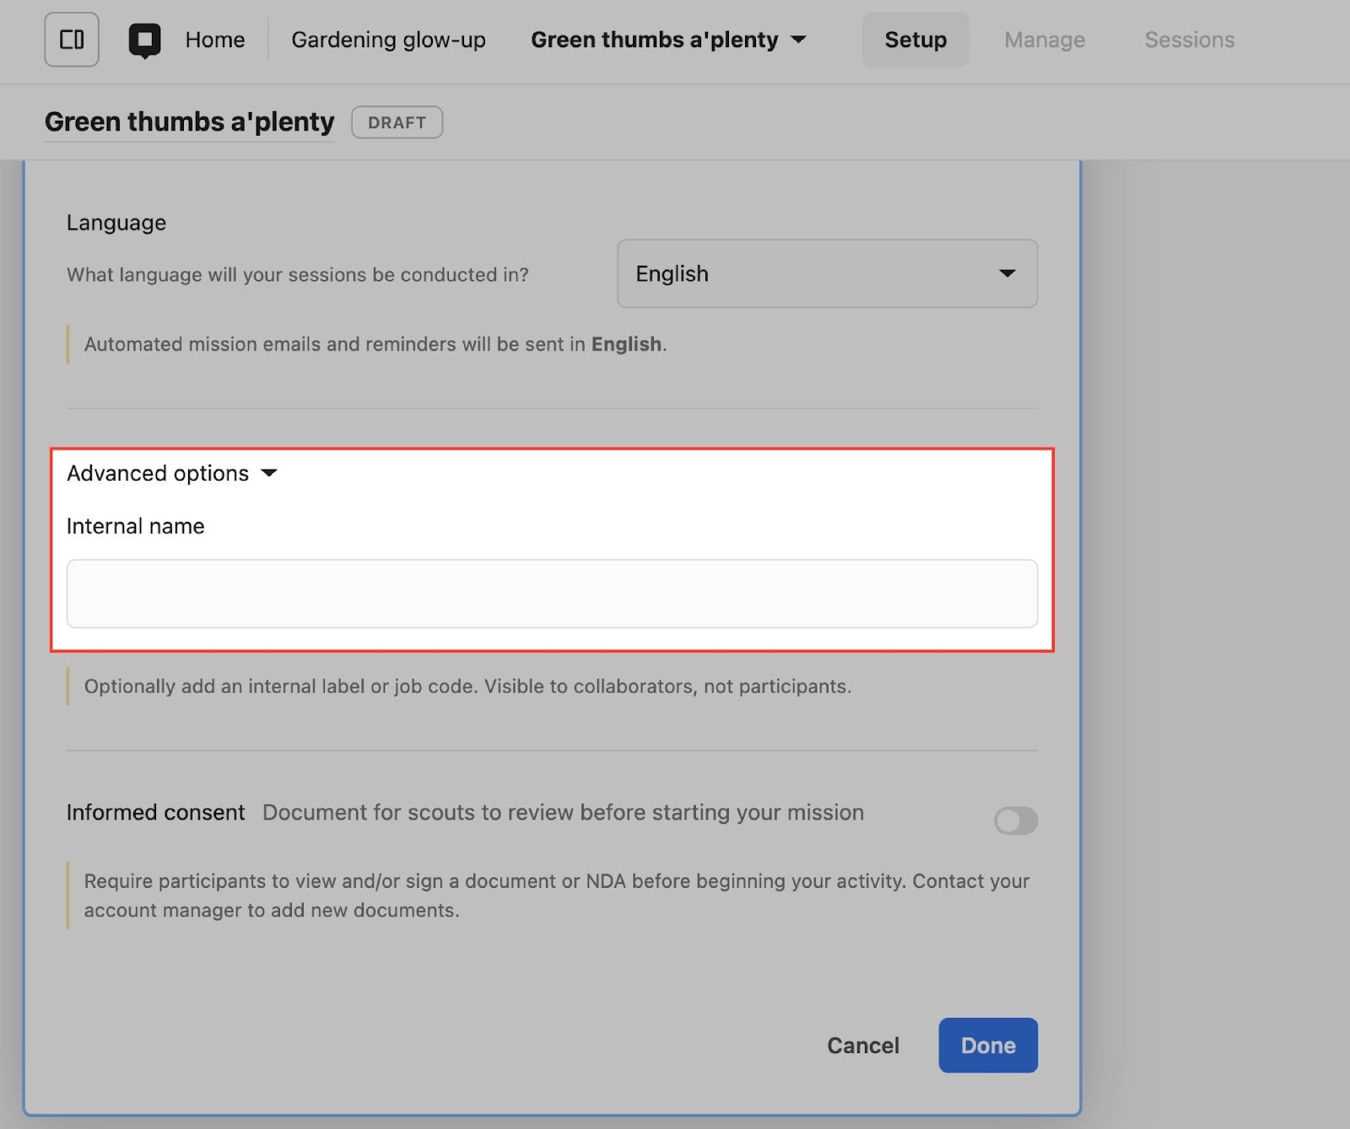Open the Manage tab

pos(1044,40)
